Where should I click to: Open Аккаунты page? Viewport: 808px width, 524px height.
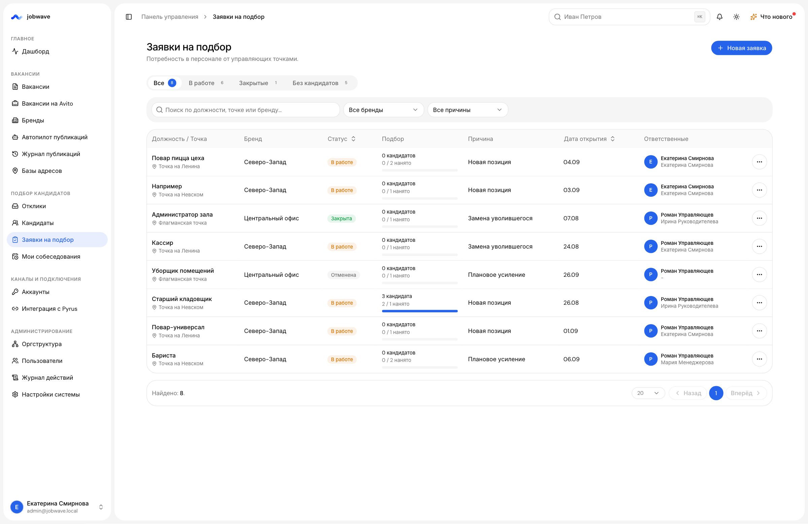[x=57, y=292]
